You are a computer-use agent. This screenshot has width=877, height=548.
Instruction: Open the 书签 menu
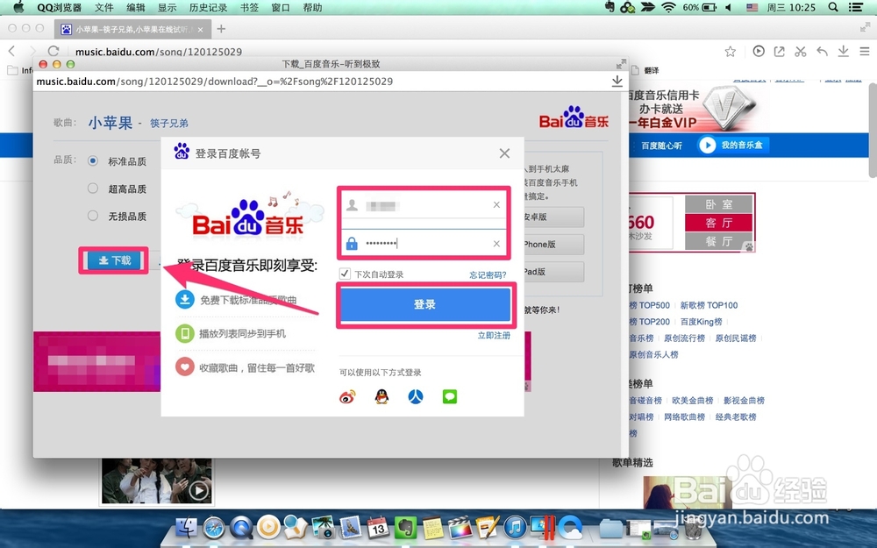[249, 7]
